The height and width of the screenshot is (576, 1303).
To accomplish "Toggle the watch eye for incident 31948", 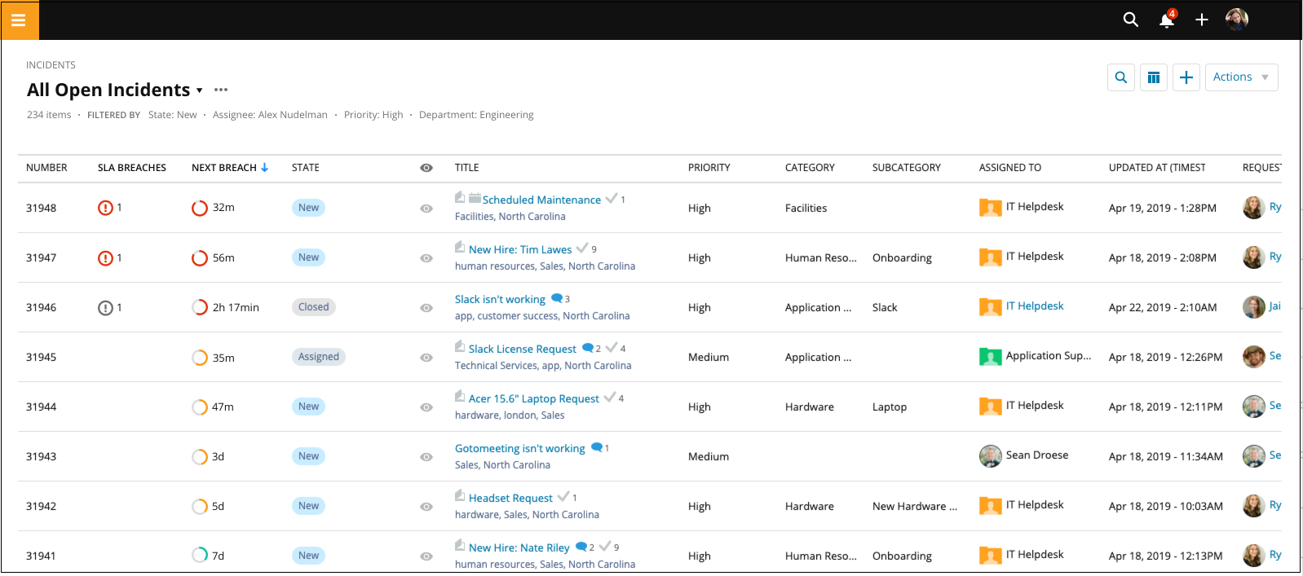I will click(x=426, y=209).
